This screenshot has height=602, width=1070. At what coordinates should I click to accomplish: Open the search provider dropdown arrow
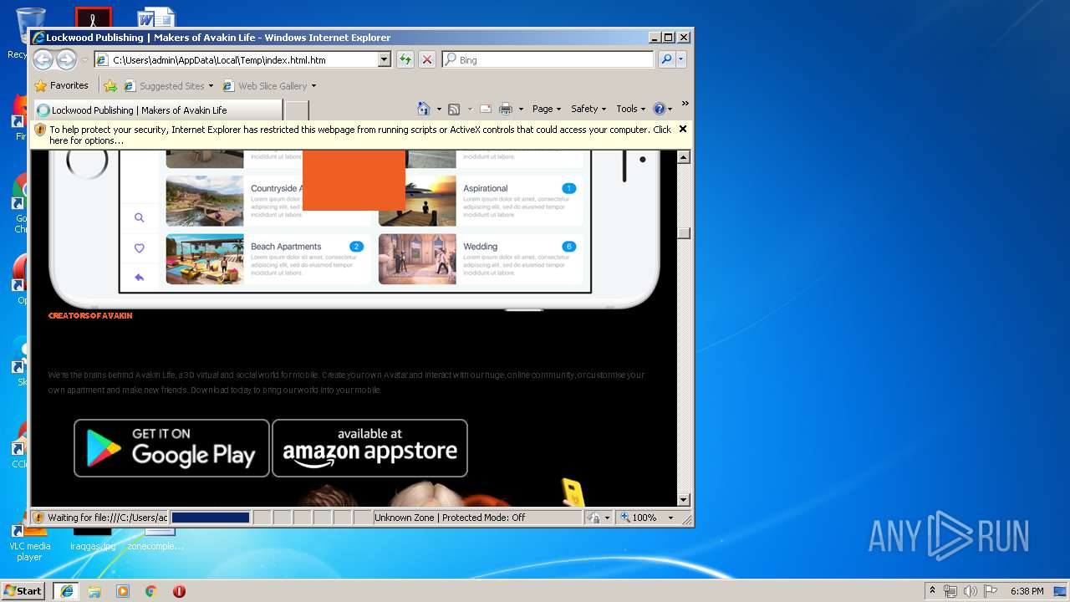[681, 59]
